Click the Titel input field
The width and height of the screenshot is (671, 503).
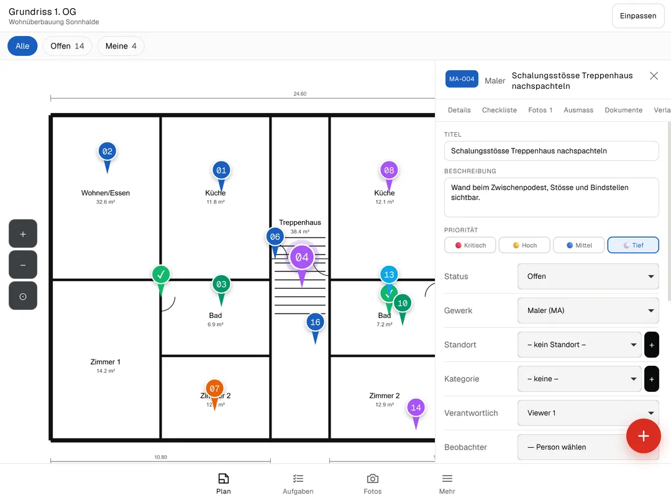click(551, 151)
